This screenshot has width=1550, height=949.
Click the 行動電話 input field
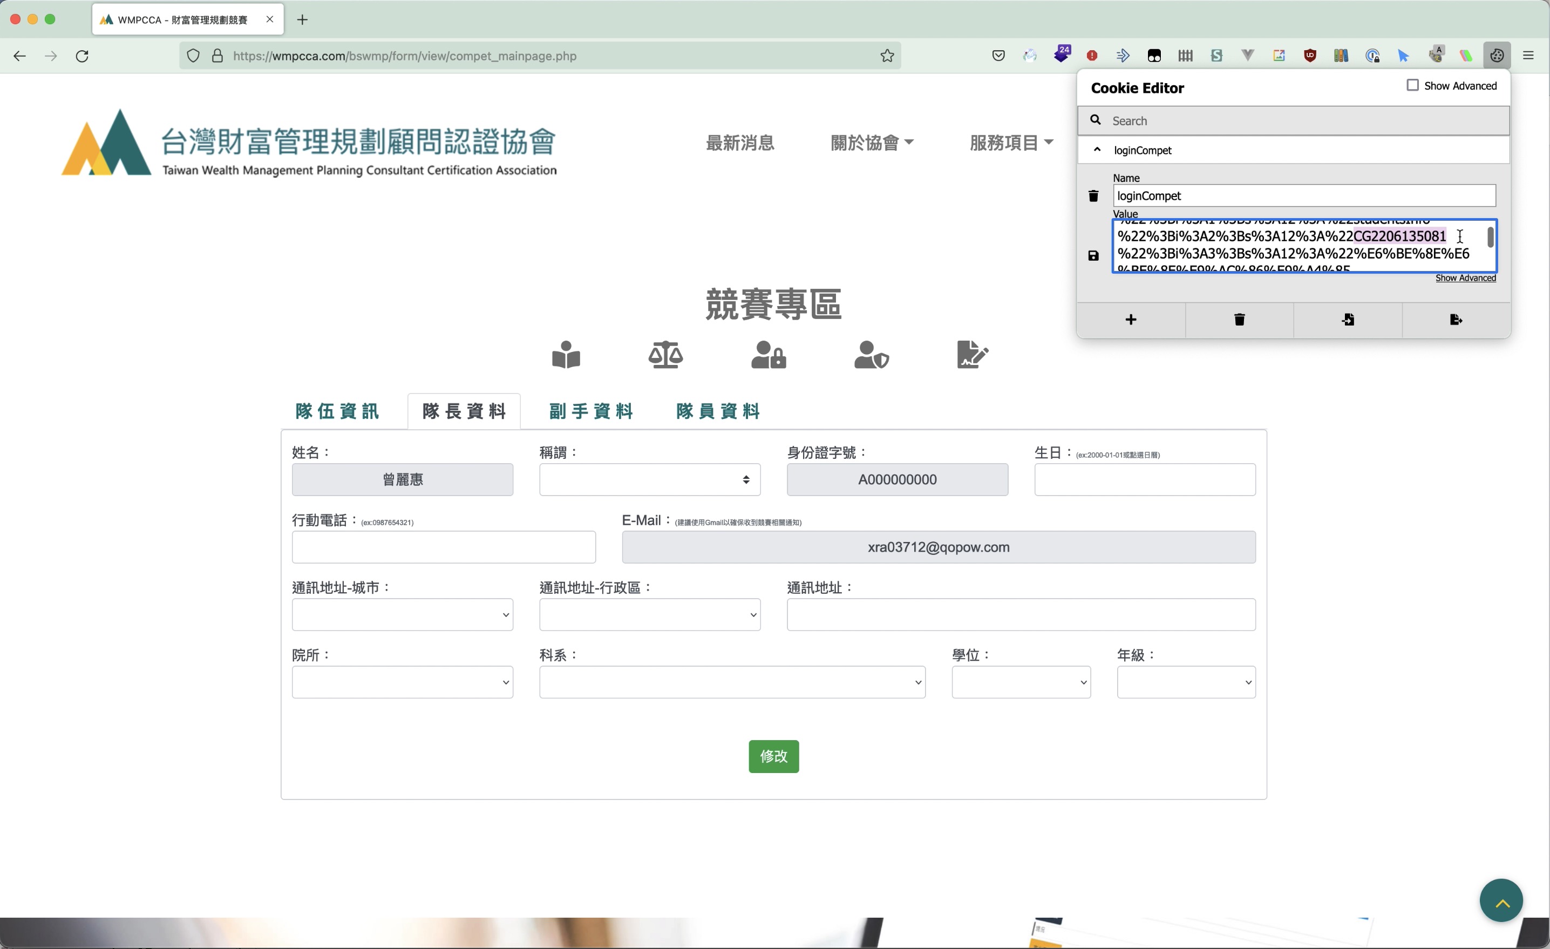(x=444, y=547)
